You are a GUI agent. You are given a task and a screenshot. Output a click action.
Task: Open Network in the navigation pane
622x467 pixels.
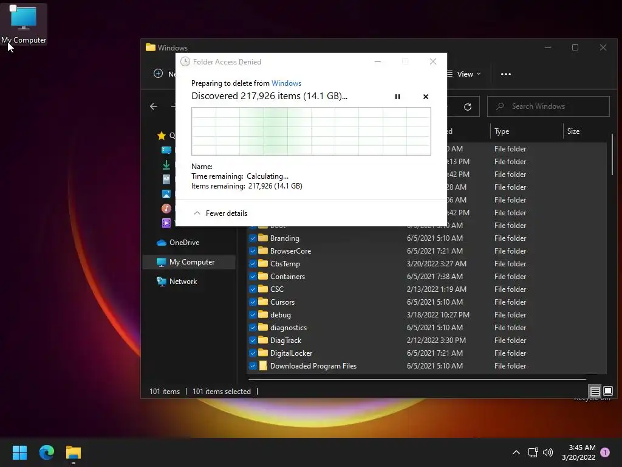(183, 281)
